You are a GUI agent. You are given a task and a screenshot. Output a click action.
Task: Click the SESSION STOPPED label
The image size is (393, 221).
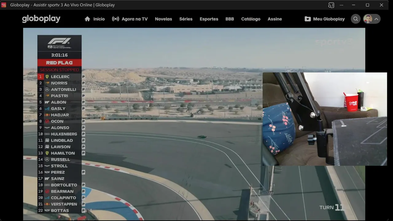[x=60, y=70]
